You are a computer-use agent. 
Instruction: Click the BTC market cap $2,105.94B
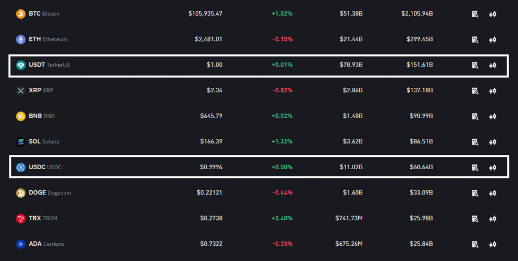pyautogui.click(x=417, y=14)
